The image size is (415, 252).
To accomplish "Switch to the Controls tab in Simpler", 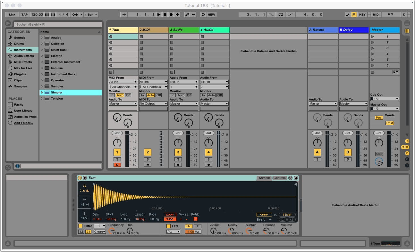I will click(279, 178).
